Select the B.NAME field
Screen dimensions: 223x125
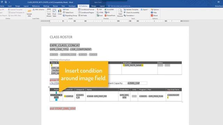(x=90, y=96)
